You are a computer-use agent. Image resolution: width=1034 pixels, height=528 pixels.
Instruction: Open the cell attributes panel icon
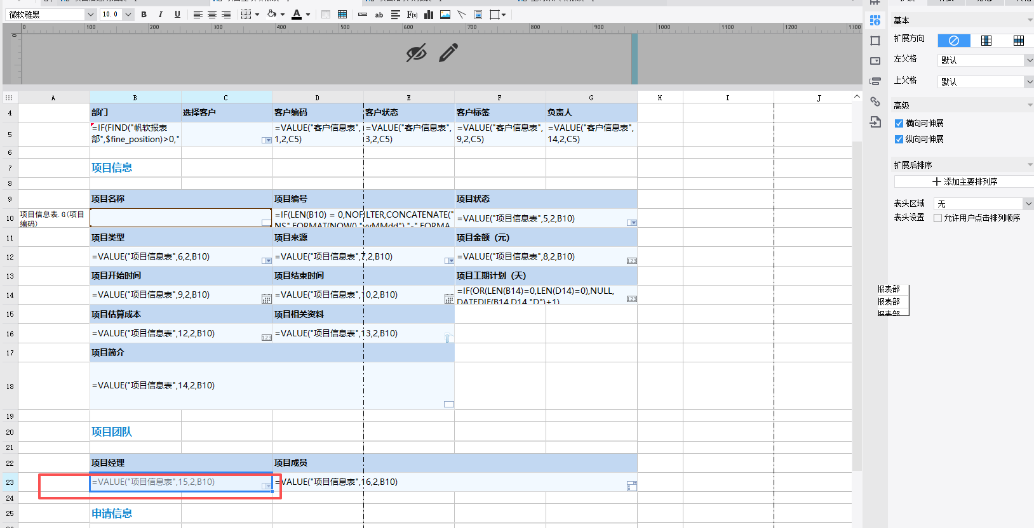875,21
